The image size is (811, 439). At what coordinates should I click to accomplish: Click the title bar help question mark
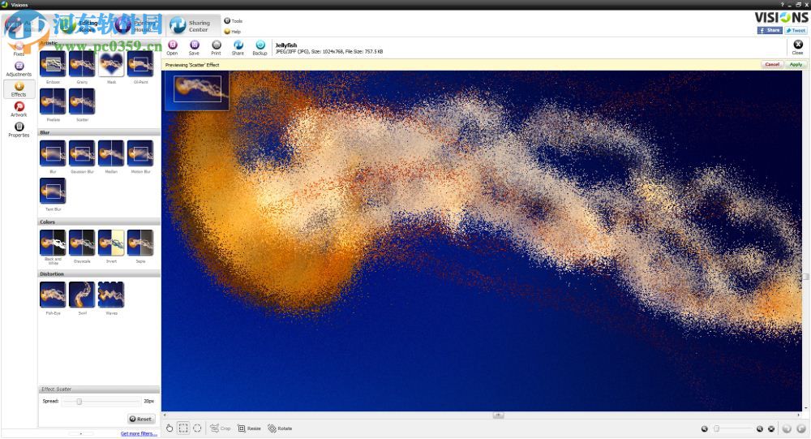click(x=782, y=4)
